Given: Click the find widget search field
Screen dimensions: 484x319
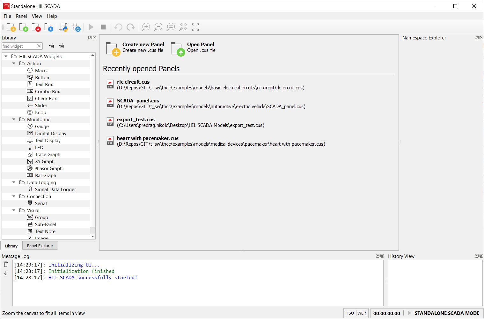Looking at the screenshot, I should (x=19, y=46).
